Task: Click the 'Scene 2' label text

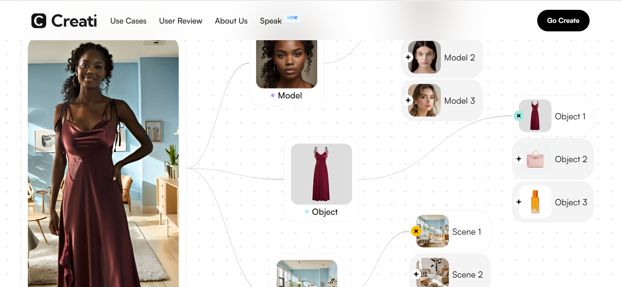Action: tap(467, 275)
